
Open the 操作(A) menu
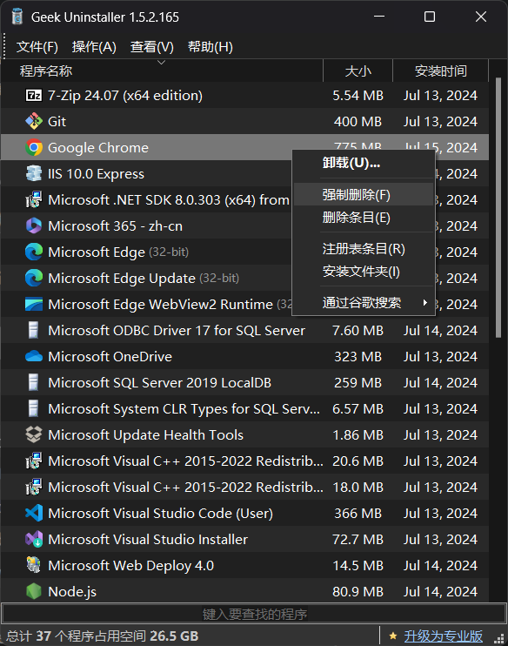94,47
